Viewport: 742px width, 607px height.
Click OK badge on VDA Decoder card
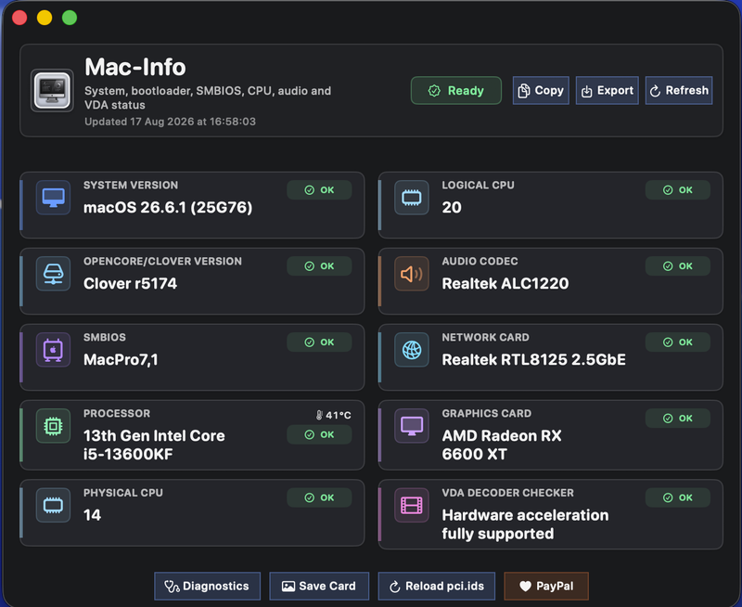click(x=678, y=497)
